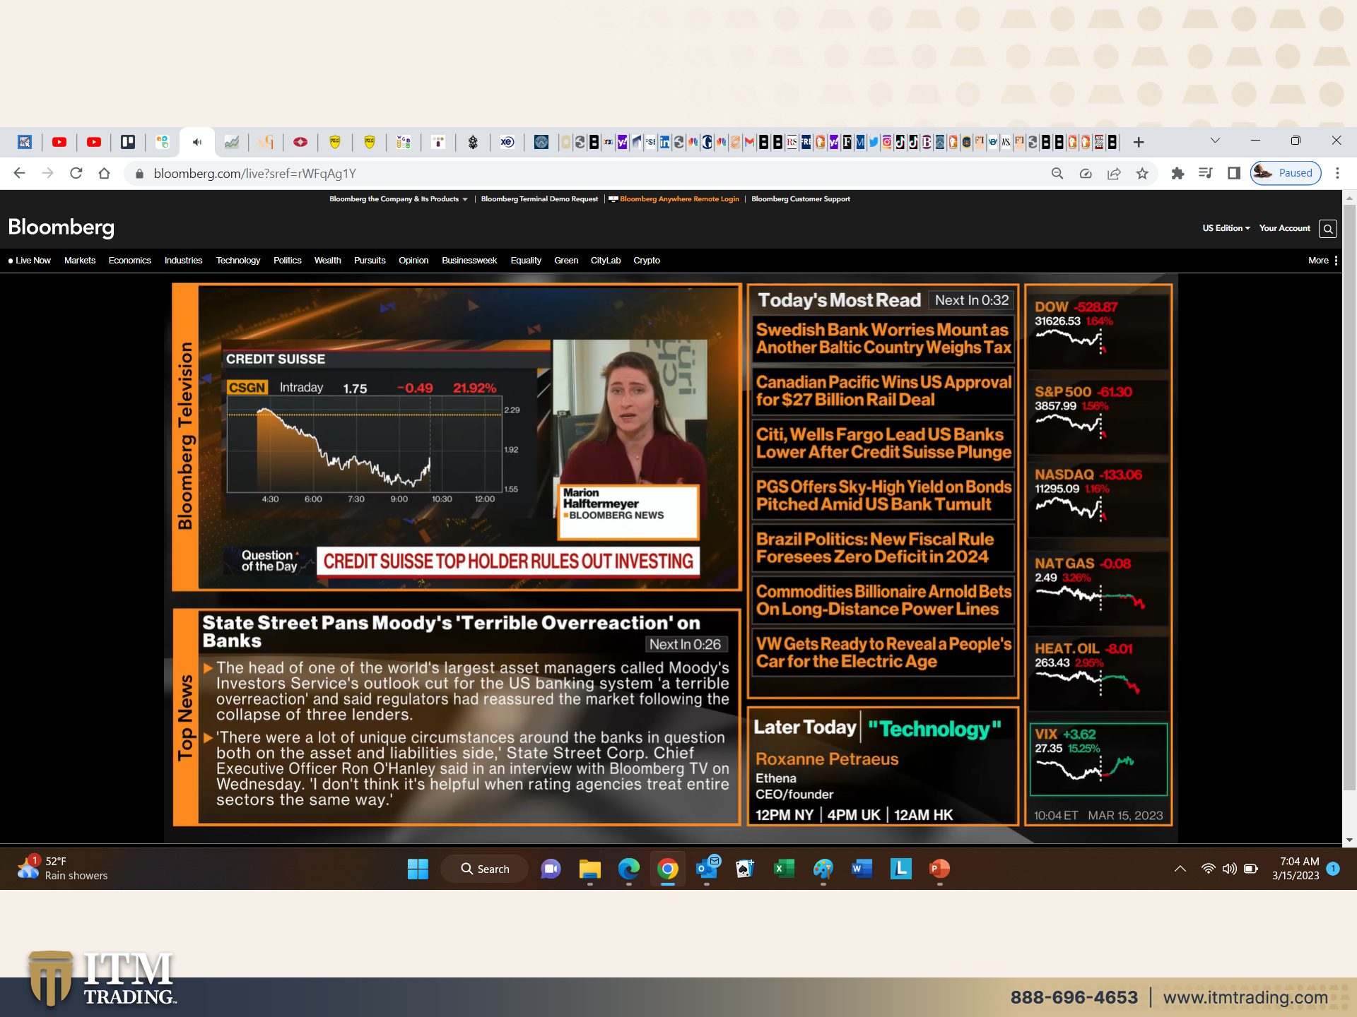Open the Politics section
Screen dimensions: 1357x1017
(287, 261)
